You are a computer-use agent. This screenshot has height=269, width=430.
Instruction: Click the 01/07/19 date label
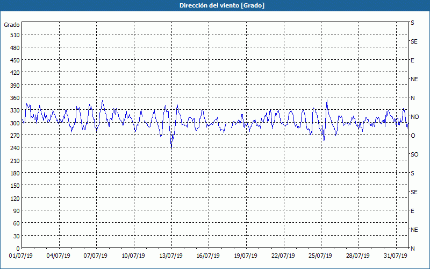click(x=21, y=256)
